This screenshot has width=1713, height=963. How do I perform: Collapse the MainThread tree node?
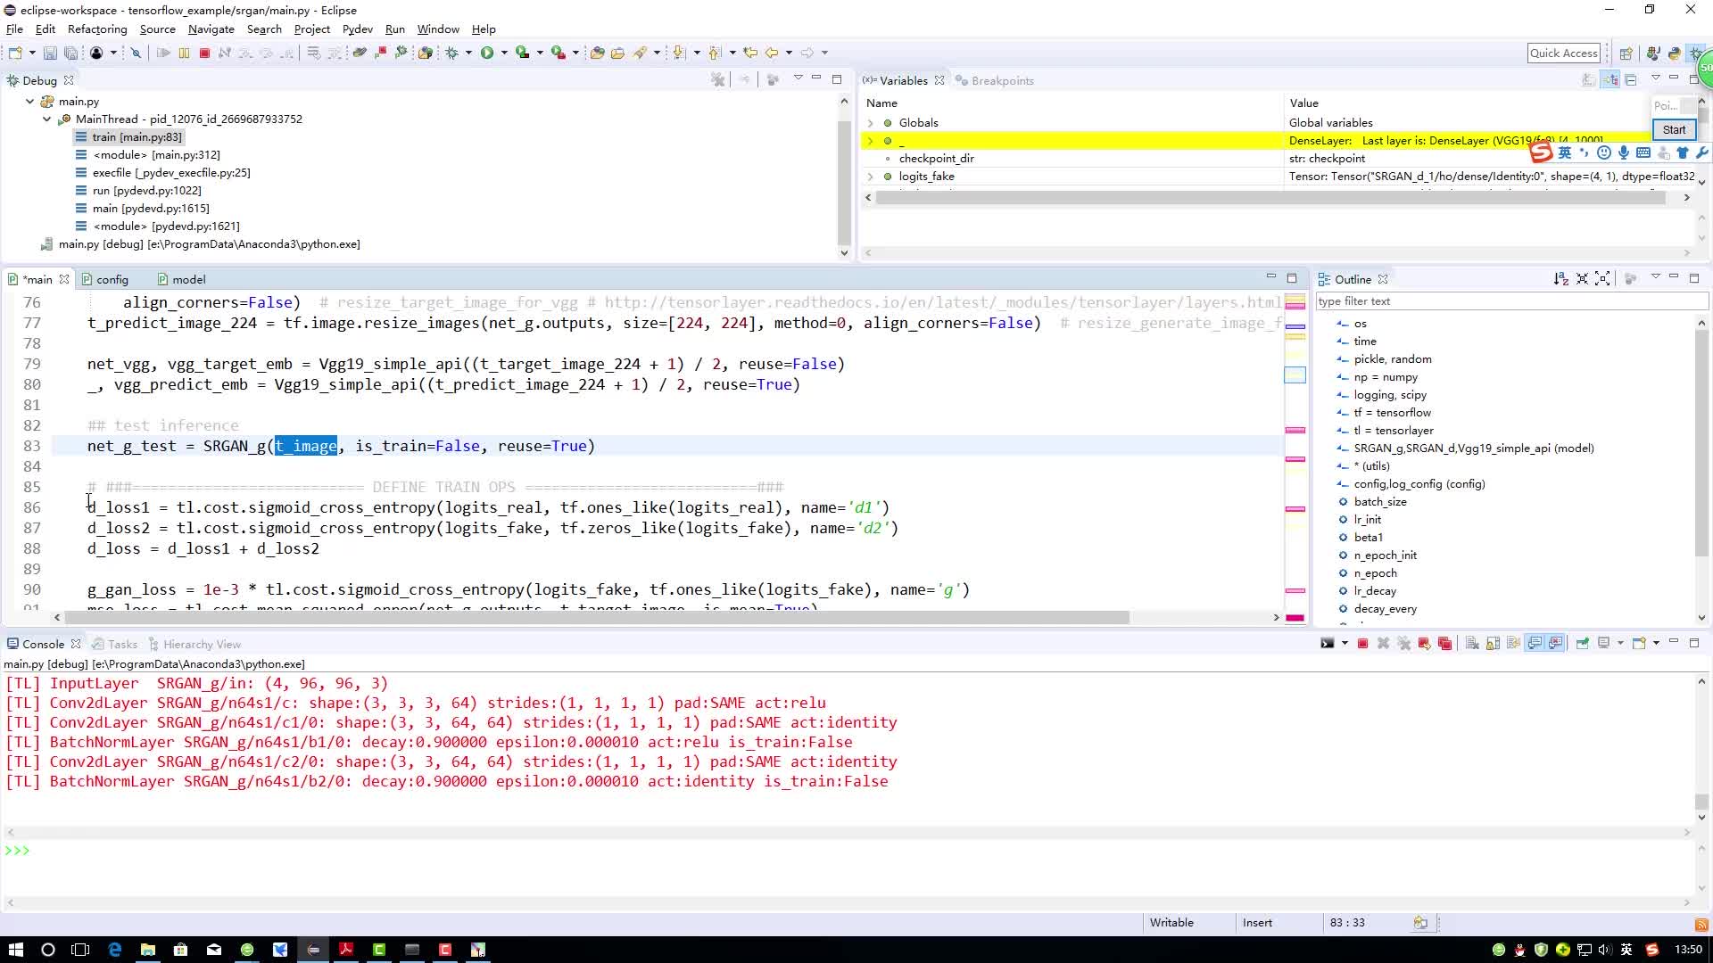(46, 119)
